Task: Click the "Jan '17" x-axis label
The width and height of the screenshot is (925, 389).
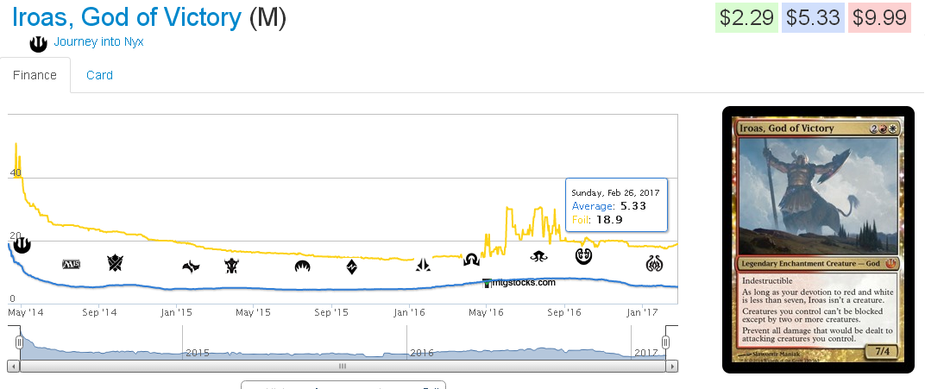Action: click(643, 311)
